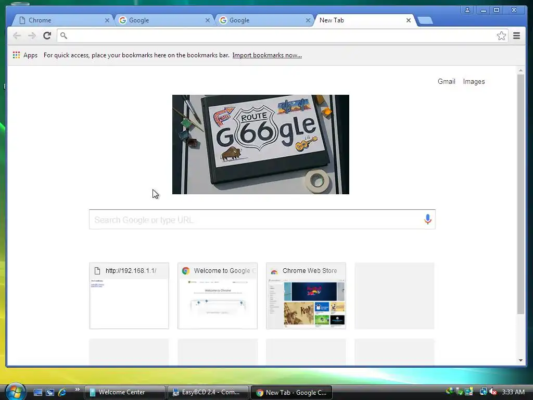Switch to EasyBCD 2.4 taskbar button
The height and width of the screenshot is (400, 533).
click(x=208, y=392)
